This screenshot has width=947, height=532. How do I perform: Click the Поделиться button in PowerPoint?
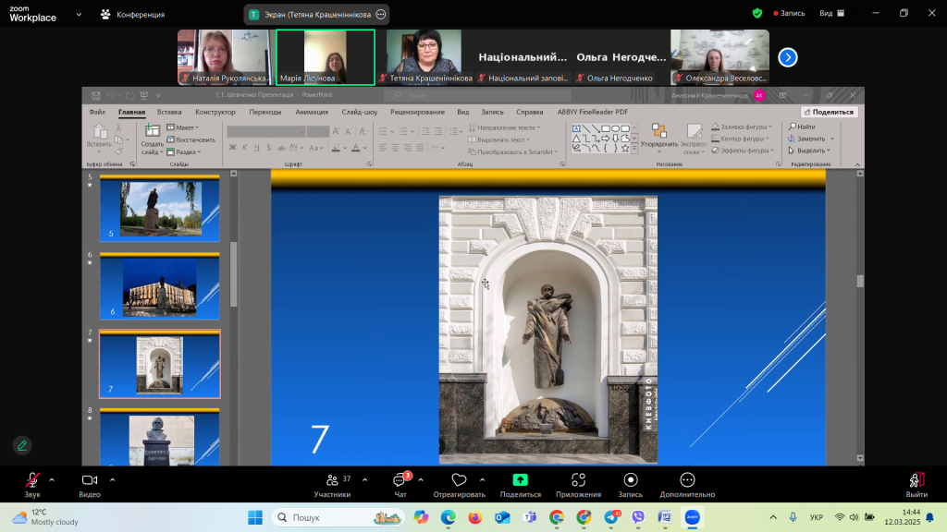tap(829, 112)
